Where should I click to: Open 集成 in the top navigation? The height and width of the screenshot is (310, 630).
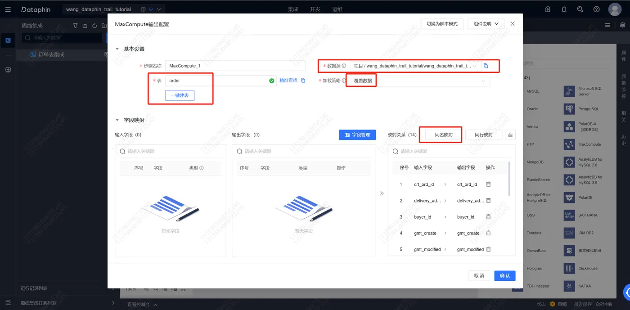point(293,9)
